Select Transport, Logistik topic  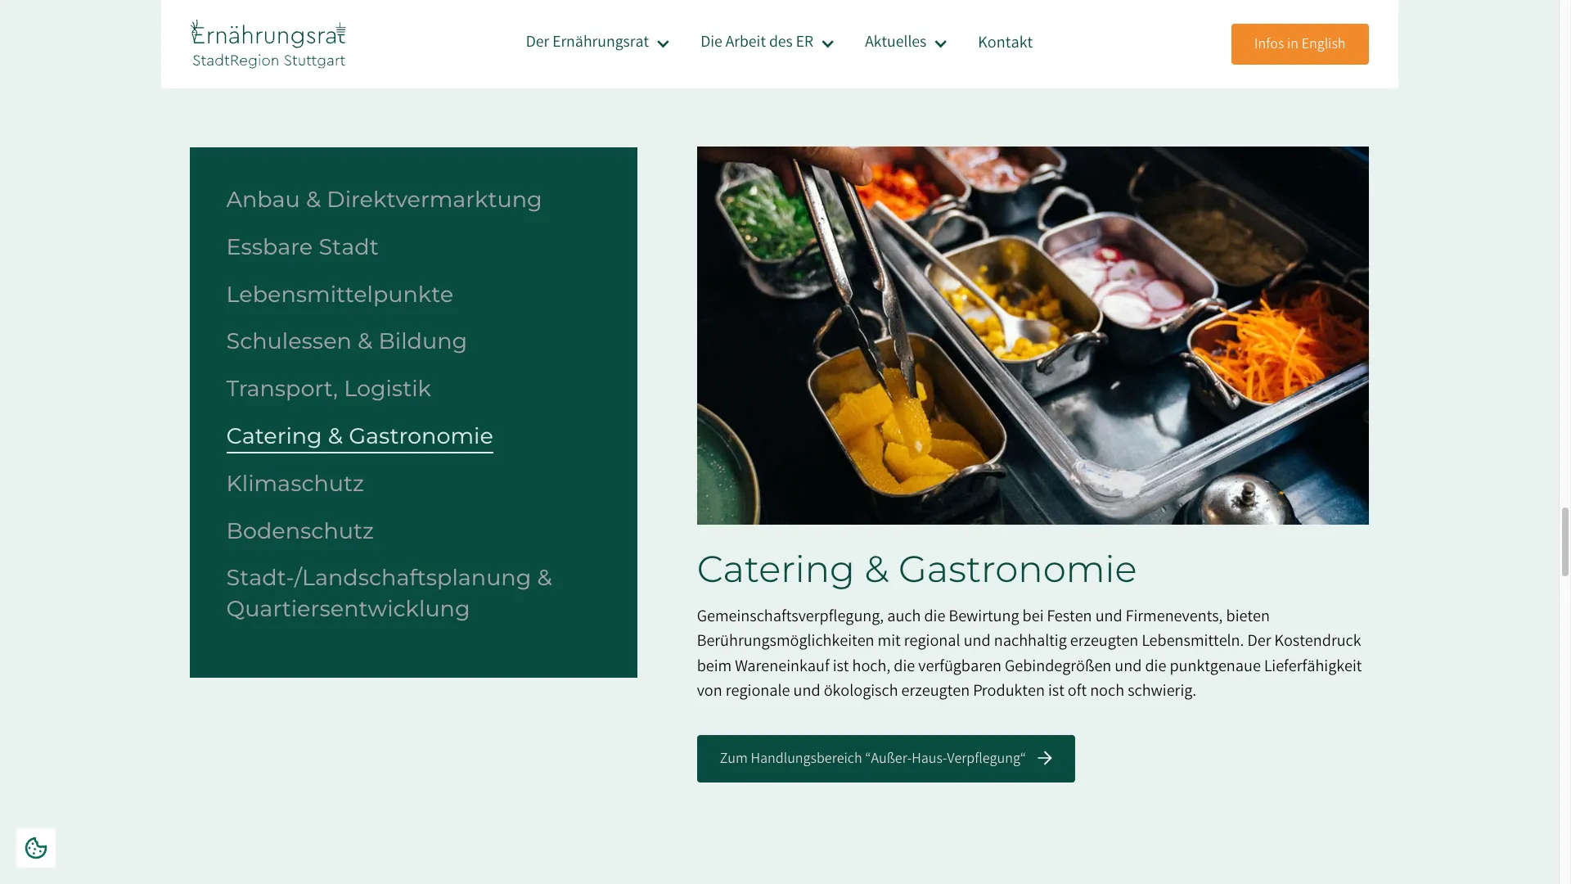click(x=328, y=389)
